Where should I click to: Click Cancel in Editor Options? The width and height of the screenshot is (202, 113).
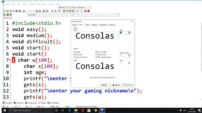116,85
